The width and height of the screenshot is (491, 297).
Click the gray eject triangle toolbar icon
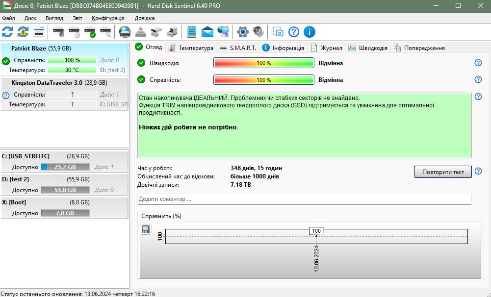(x=141, y=32)
